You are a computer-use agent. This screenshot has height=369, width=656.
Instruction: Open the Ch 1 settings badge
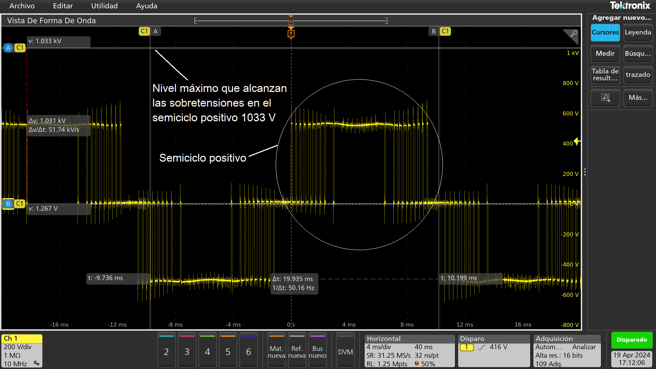point(22,351)
